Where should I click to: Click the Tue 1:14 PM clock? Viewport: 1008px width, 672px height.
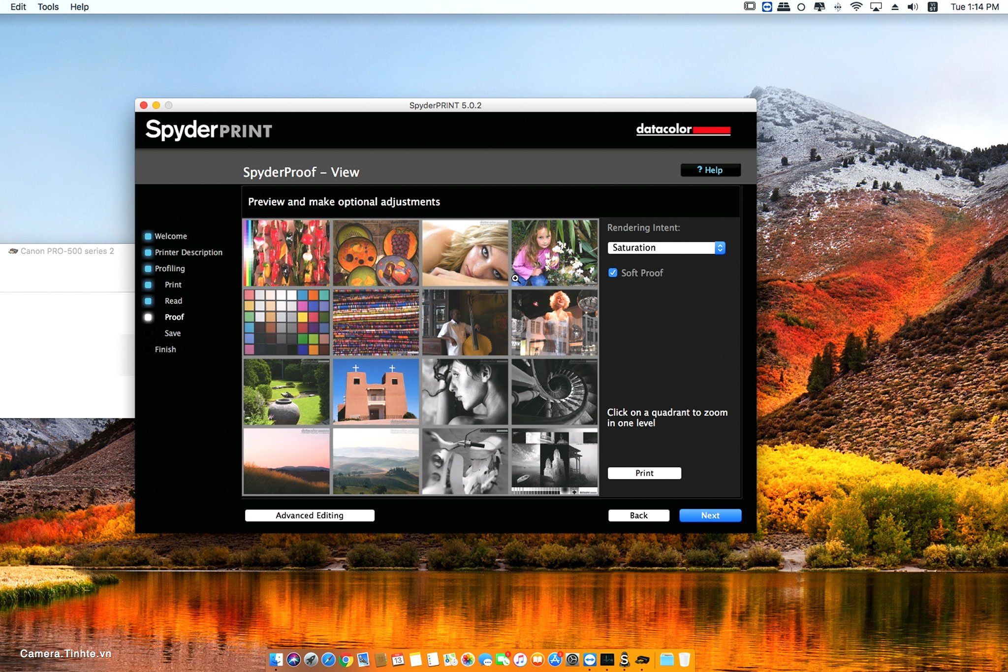click(975, 7)
